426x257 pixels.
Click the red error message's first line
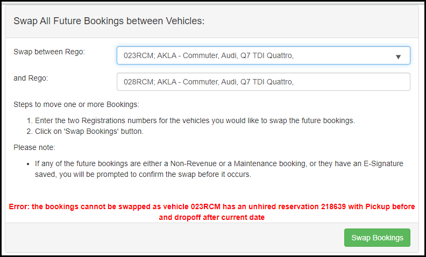click(x=211, y=206)
